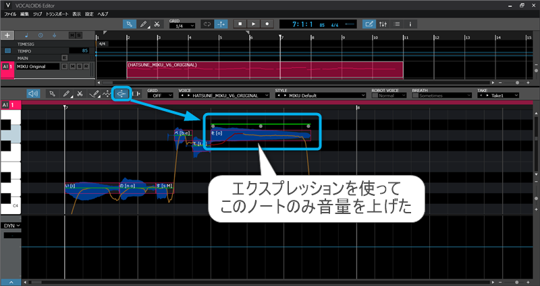Image resolution: width=540 pixels, height=286 pixels.
Task: Select the note を [o]
Action: coord(261,135)
